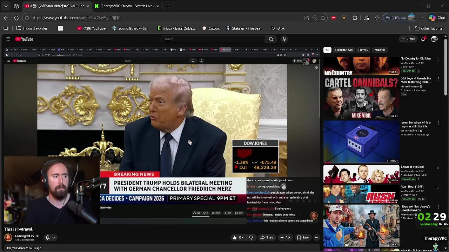The width and height of the screenshot is (449, 252).
Task: Select the For you chip
Action: (x=363, y=50)
